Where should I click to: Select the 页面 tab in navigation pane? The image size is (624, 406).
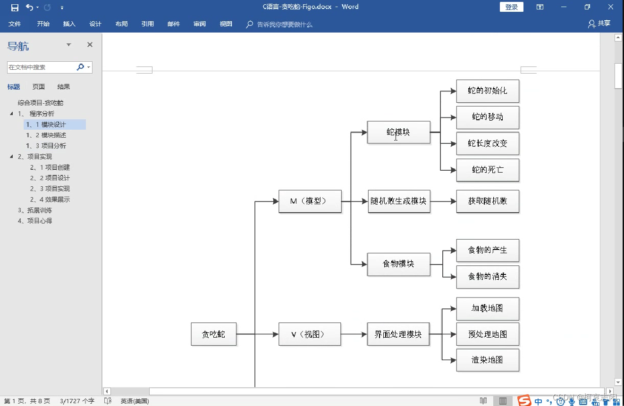[x=39, y=87]
